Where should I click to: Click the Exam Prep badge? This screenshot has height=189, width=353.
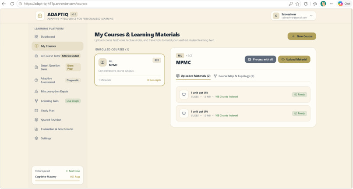[73, 67]
